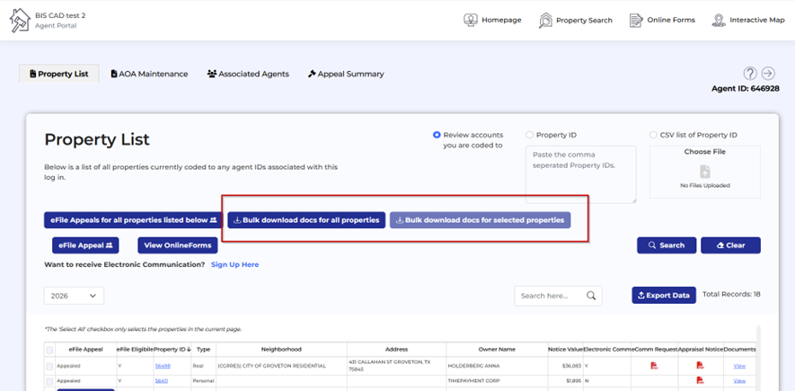Click the logout arrow icon
Screen dimensions: 795x391
click(768, 74)
